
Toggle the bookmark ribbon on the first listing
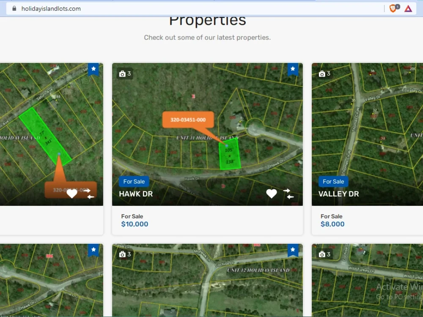tap(93, 69)
